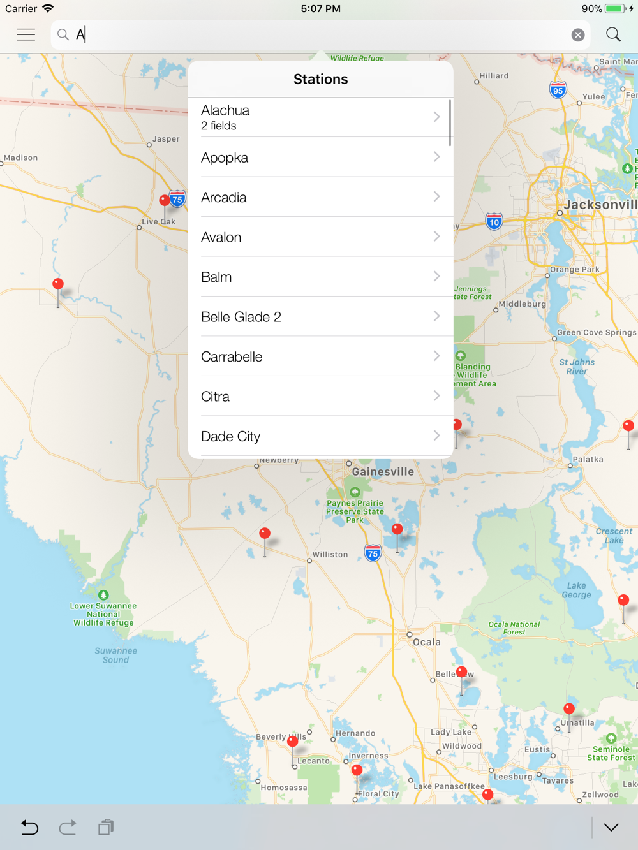Open Belle Glade 2 via its chevron

[x=437, y=316]
